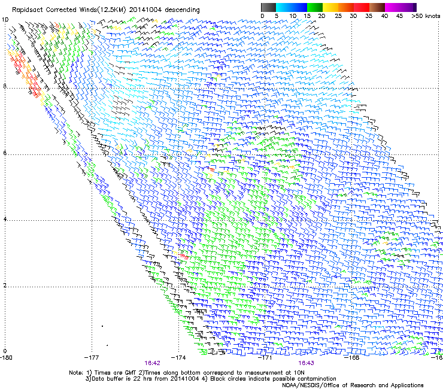443x389 pixels.
Task: Click the purple time stamp '16:43'
Action: 306,363
